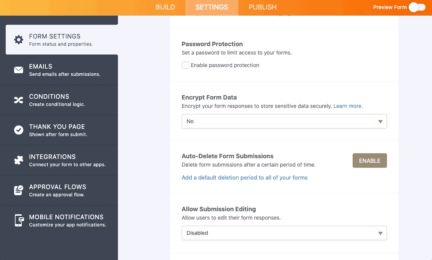
Task: Toggle the Preview Form switch
Action: pos(417,7)
